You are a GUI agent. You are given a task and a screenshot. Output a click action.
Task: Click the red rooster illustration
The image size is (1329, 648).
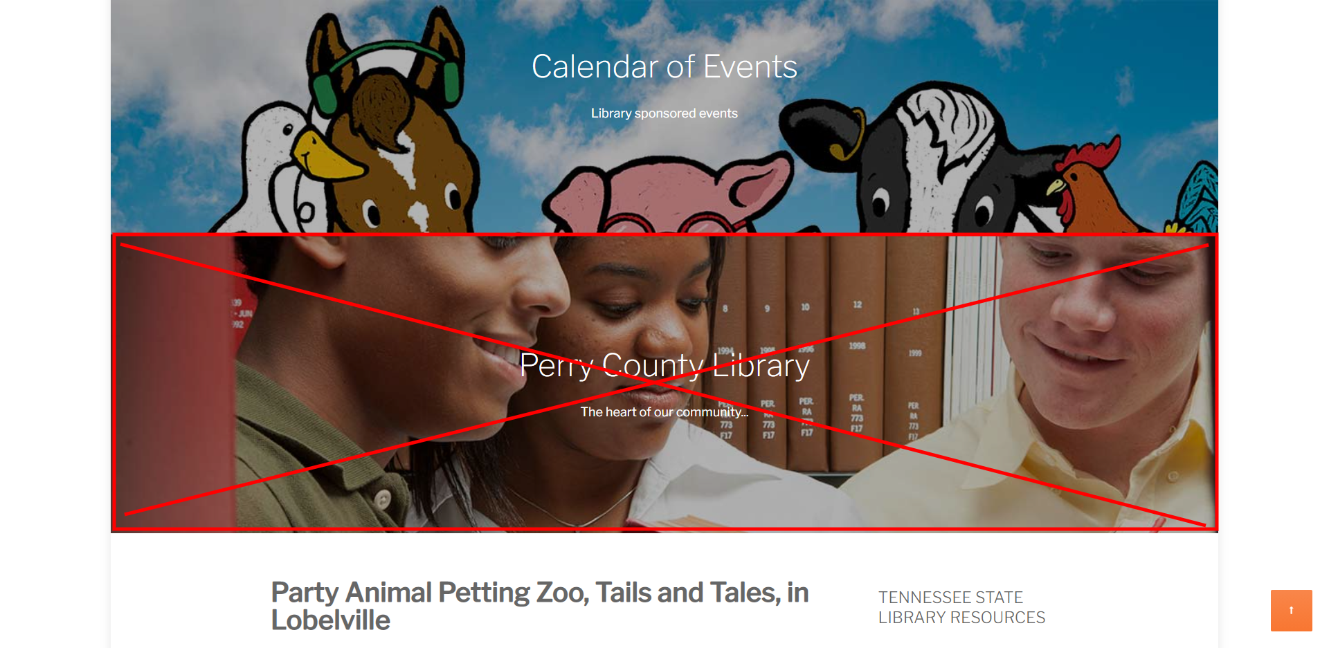pyautogui.click(x=1087, y=187)
